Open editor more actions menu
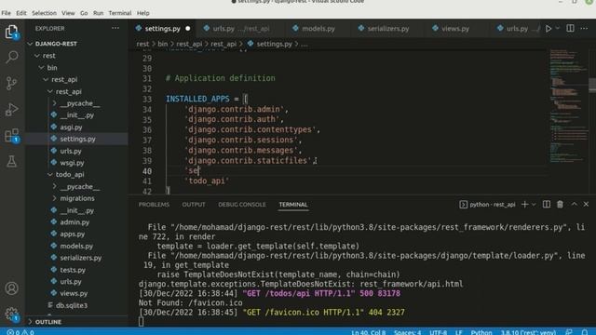The image size is (596, 335). pos(584,29)
